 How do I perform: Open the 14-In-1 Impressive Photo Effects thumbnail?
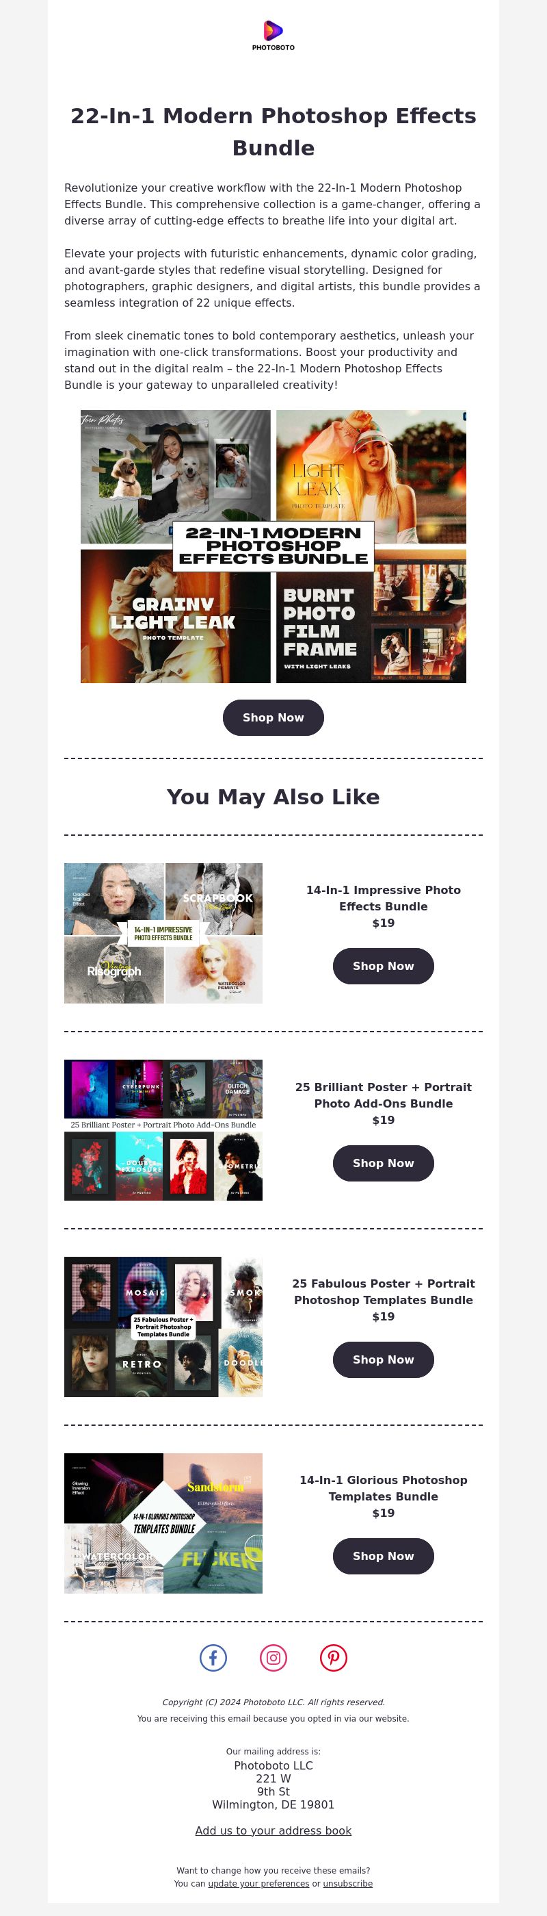(x=163, y=934)
